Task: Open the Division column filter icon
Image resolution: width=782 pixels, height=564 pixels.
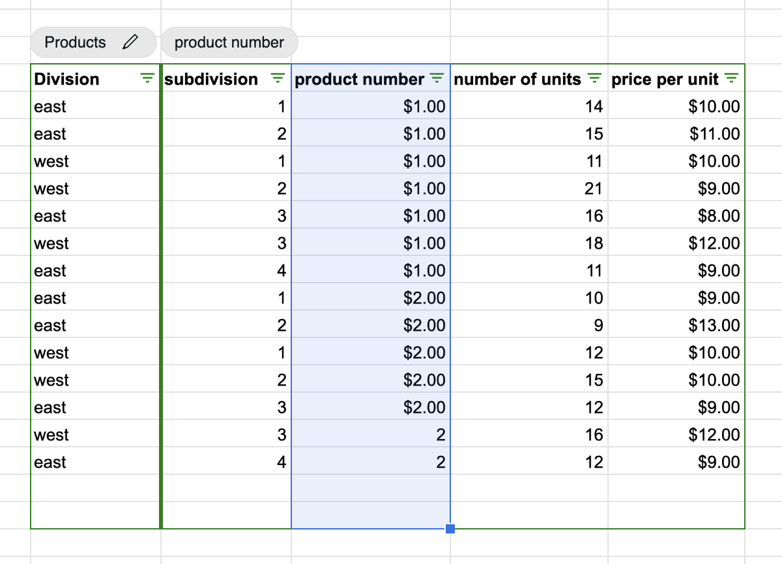Action: [148, 79]
